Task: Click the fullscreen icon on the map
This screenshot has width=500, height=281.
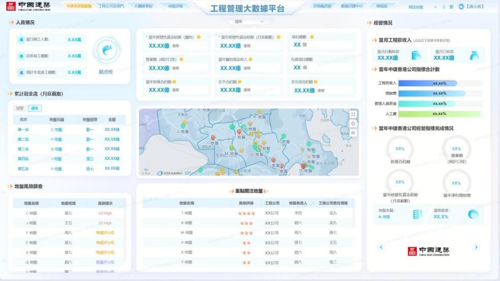Action: tap(353, 114)
